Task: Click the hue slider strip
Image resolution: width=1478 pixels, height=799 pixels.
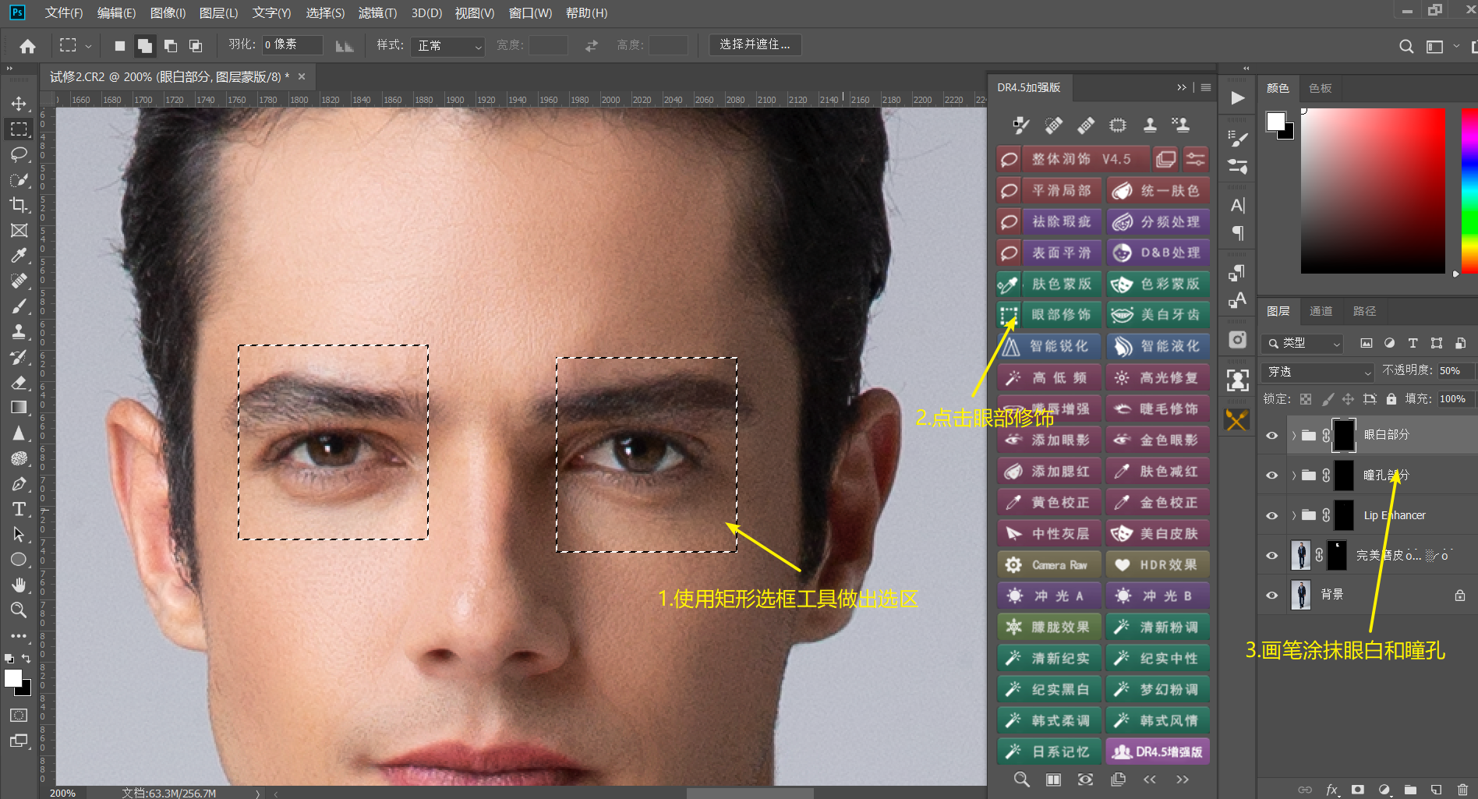Action: pyautogui.click(x=1469, y=190)
